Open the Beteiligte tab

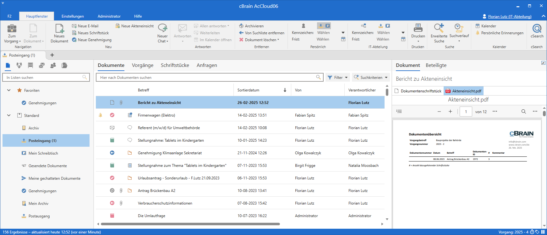click(436, 65)
